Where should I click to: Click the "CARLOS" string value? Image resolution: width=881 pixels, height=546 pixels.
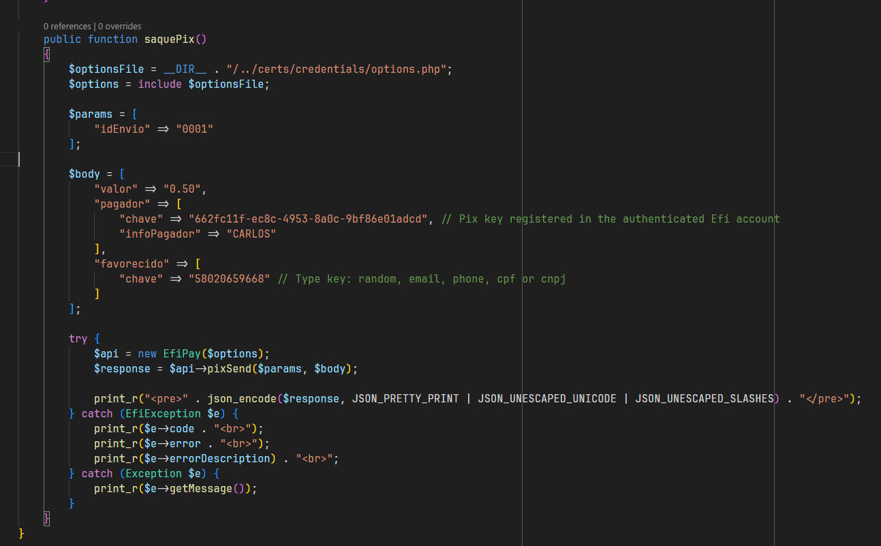[251, 234]
